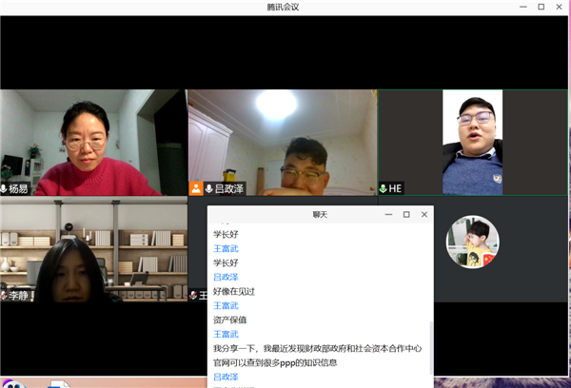
Task: Close the 聊天 chat window
Action: click(x=423, y=215)
